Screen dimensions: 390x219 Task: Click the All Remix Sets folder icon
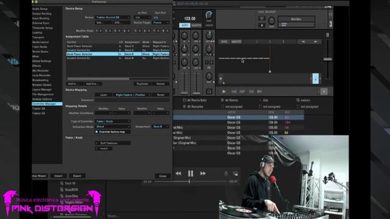(185, 100)
